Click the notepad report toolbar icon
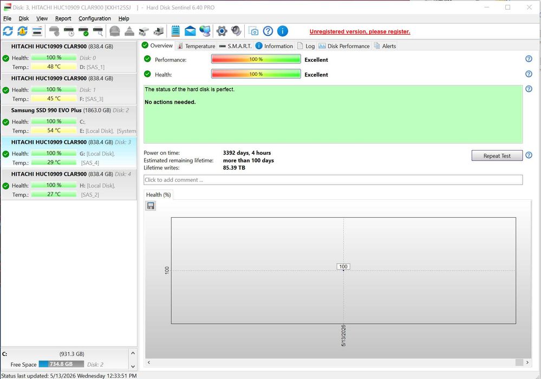The image size is (541, 379). pos(175,31)
